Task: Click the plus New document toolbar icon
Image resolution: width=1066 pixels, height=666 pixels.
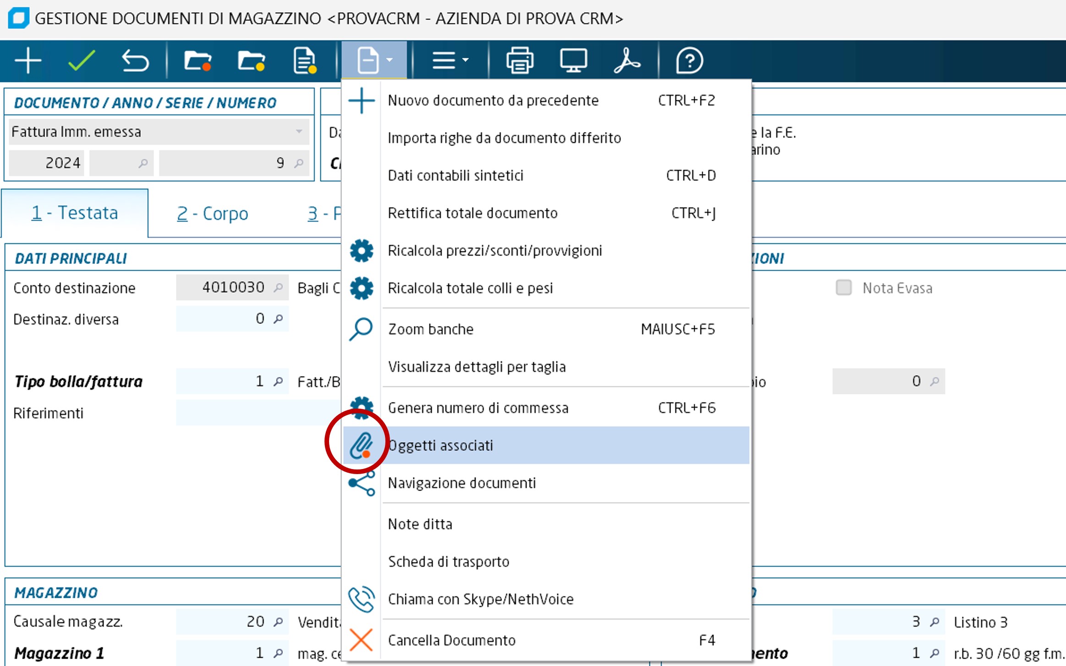Action: [28, 61]
